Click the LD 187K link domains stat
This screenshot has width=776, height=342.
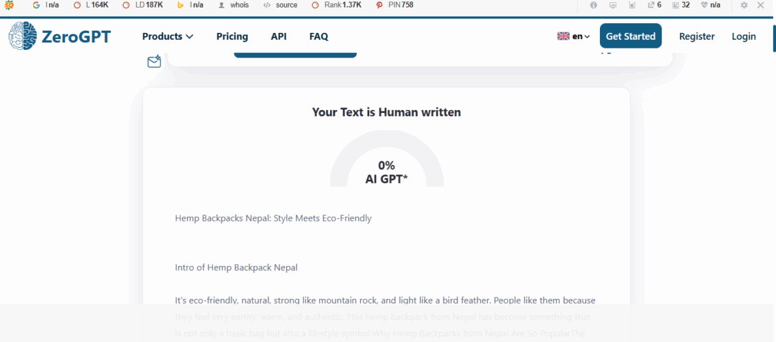[x=142, y=5]
